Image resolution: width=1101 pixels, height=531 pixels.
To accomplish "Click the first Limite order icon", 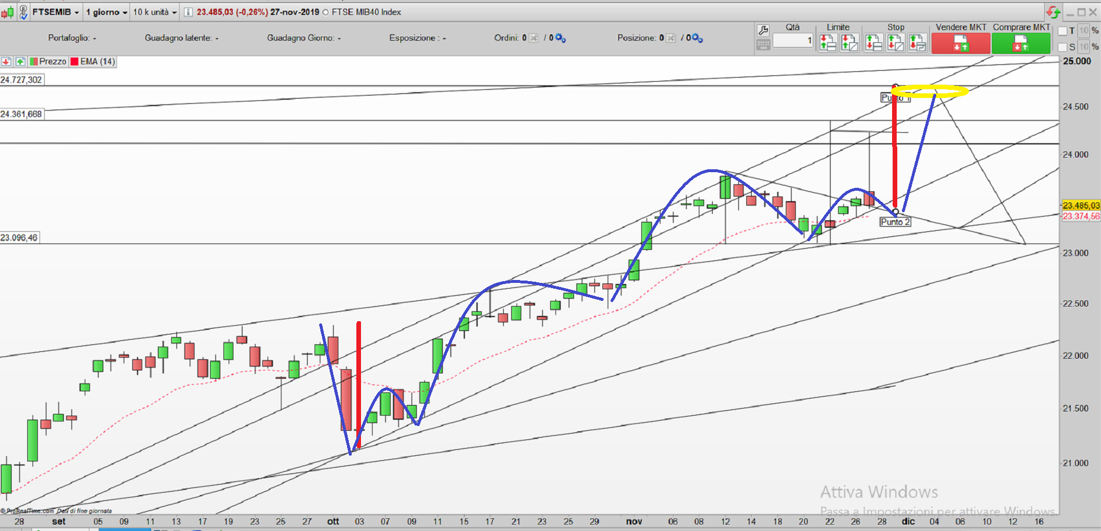I will (827, 43).
